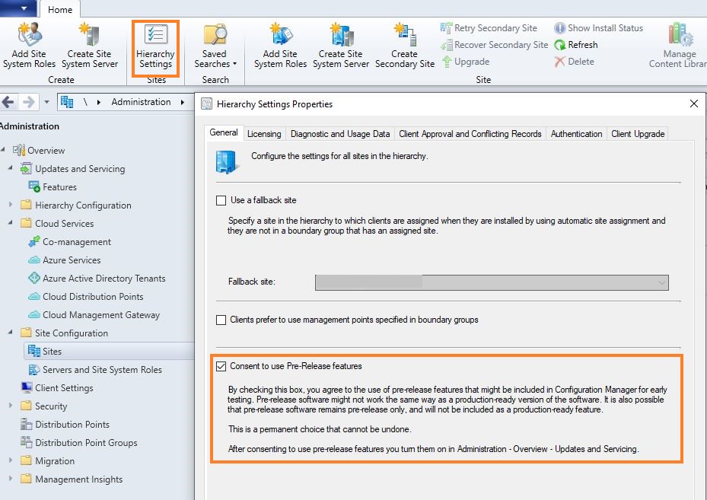Open navigation history dropdown arrow
This screenshot has height=500, width=707.
pyautogui.click(x=46, y=102)
